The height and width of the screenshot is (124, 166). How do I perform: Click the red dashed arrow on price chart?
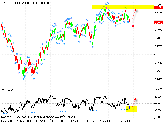point(133,15)
